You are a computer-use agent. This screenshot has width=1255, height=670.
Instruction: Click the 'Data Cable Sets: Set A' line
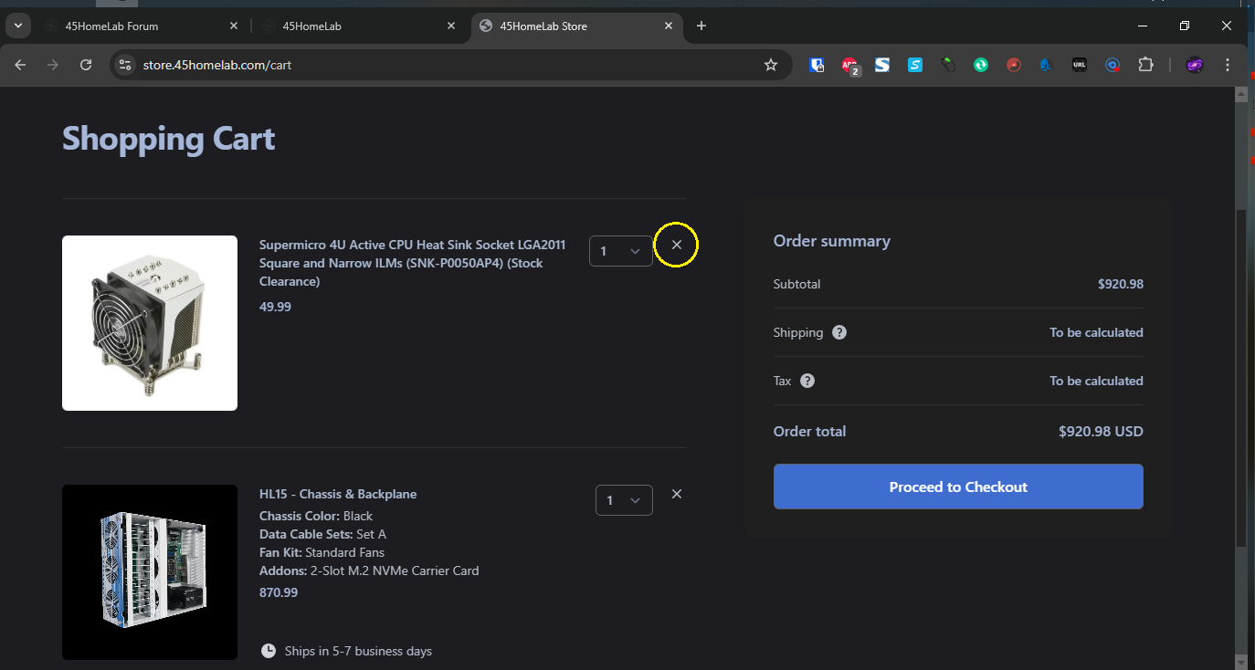pos(322,534)
